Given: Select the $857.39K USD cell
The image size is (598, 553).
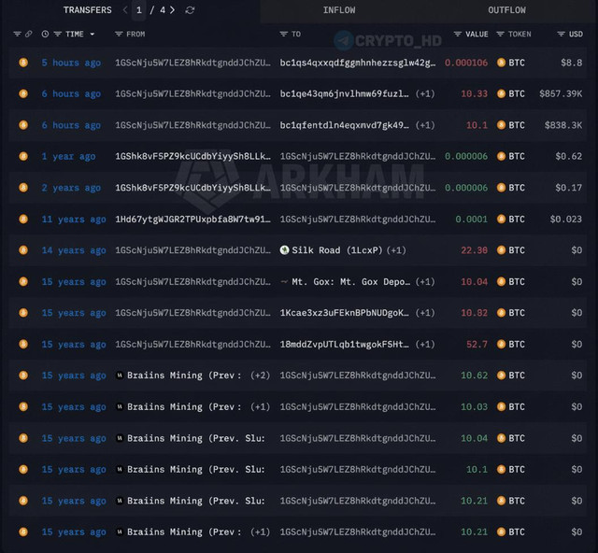Looking at the screenshot, I should click(x=561, y=93).
